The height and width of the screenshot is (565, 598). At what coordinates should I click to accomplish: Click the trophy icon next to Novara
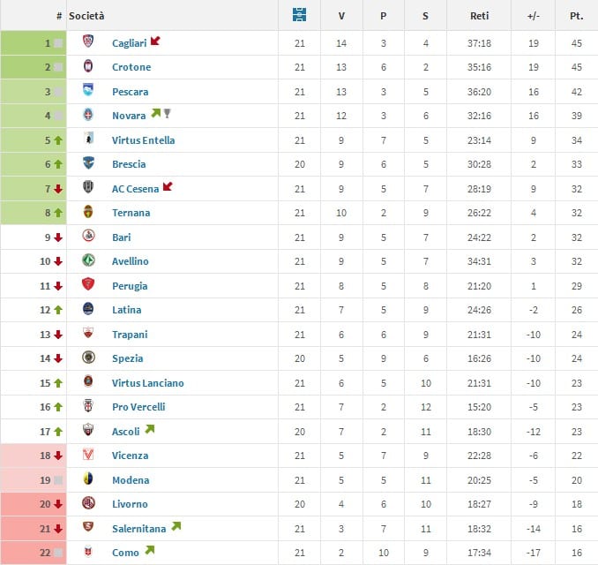click(x=167, y=113)
